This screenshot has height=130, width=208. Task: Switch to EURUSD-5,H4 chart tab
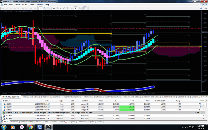pyautogui.click(x=169, y=97)
